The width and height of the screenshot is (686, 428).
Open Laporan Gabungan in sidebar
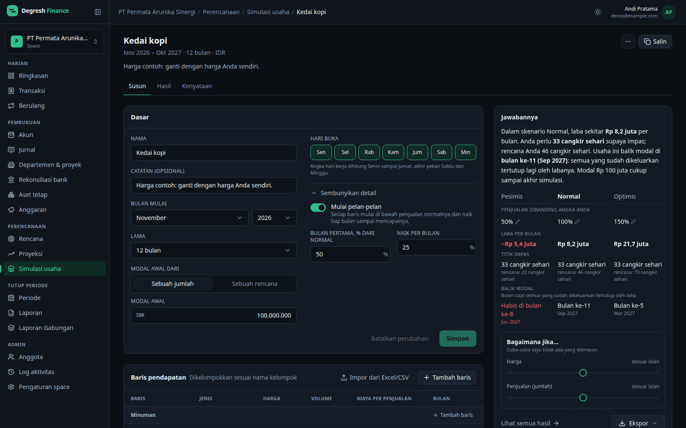click(54, 328)
